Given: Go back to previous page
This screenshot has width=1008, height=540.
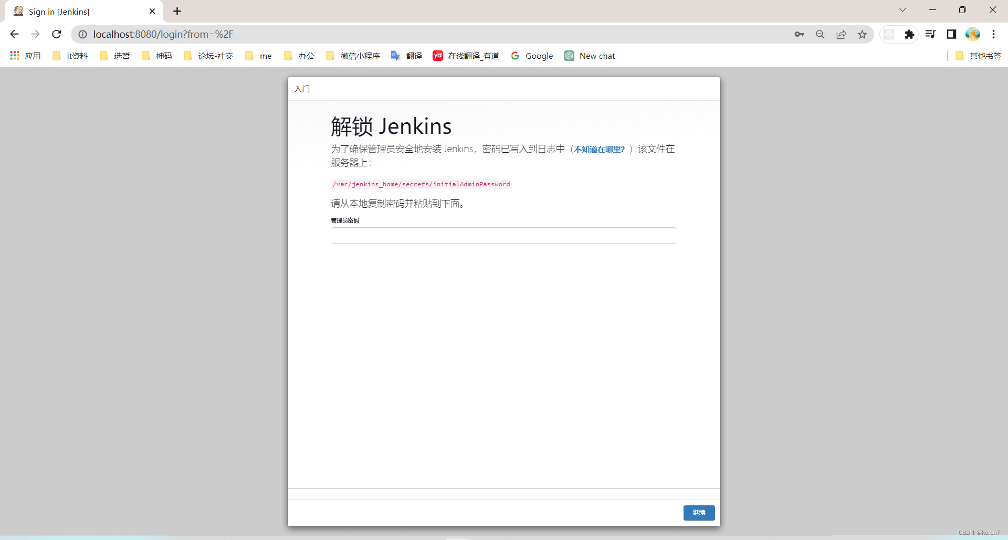Looking at the screenshot, I should [14, 34].
